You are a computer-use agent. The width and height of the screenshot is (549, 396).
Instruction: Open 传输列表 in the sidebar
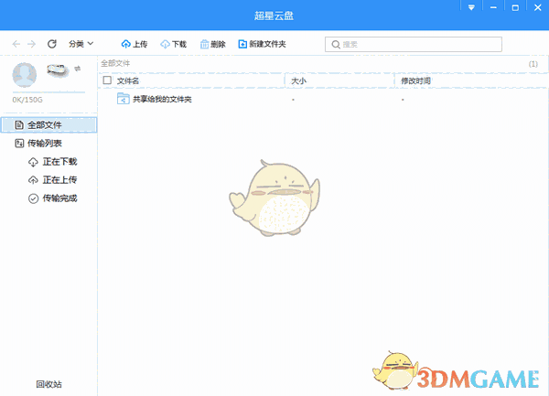(38, 143)
